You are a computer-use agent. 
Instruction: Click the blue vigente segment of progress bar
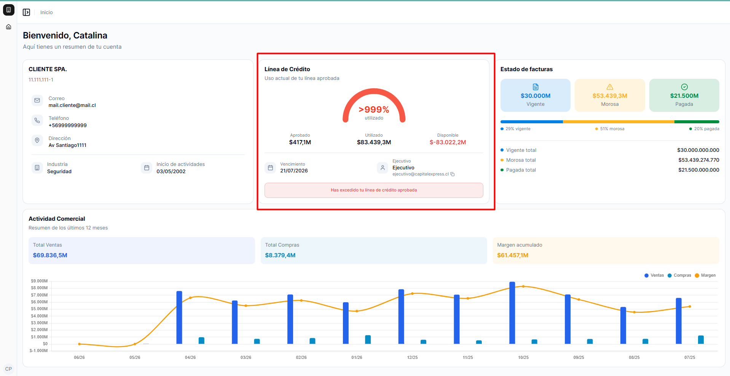[x=532, y=122]
